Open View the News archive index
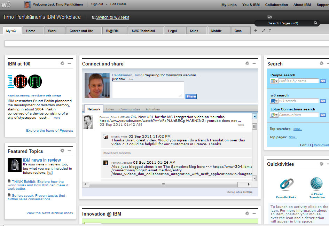329x226 pixels. point(50,213)
